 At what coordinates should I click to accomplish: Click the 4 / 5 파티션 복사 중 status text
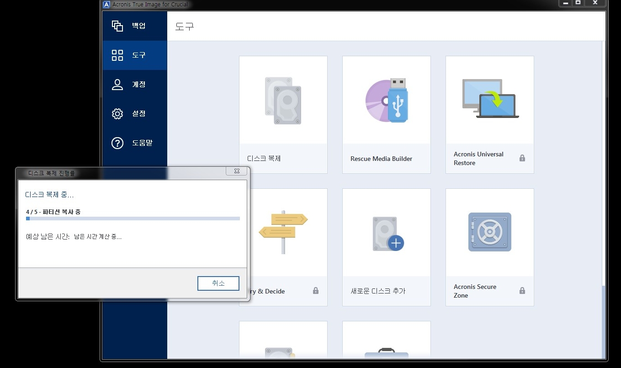click(x=53, y=212)
